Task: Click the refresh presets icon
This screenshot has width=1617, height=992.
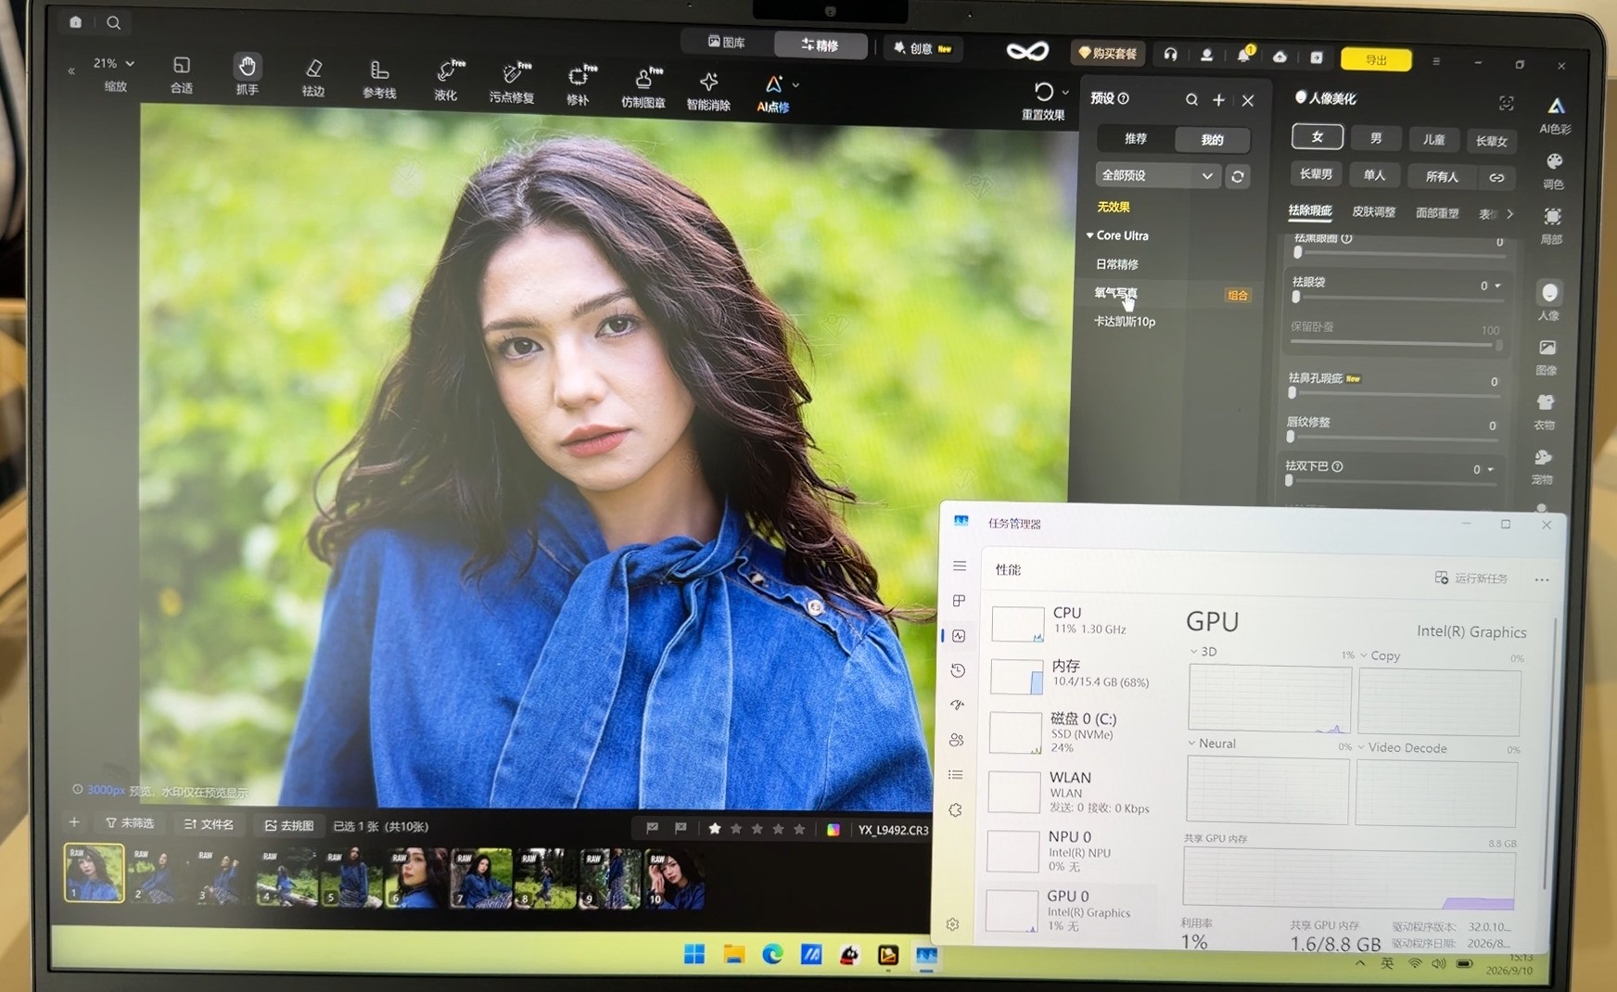Action: 1238,176
